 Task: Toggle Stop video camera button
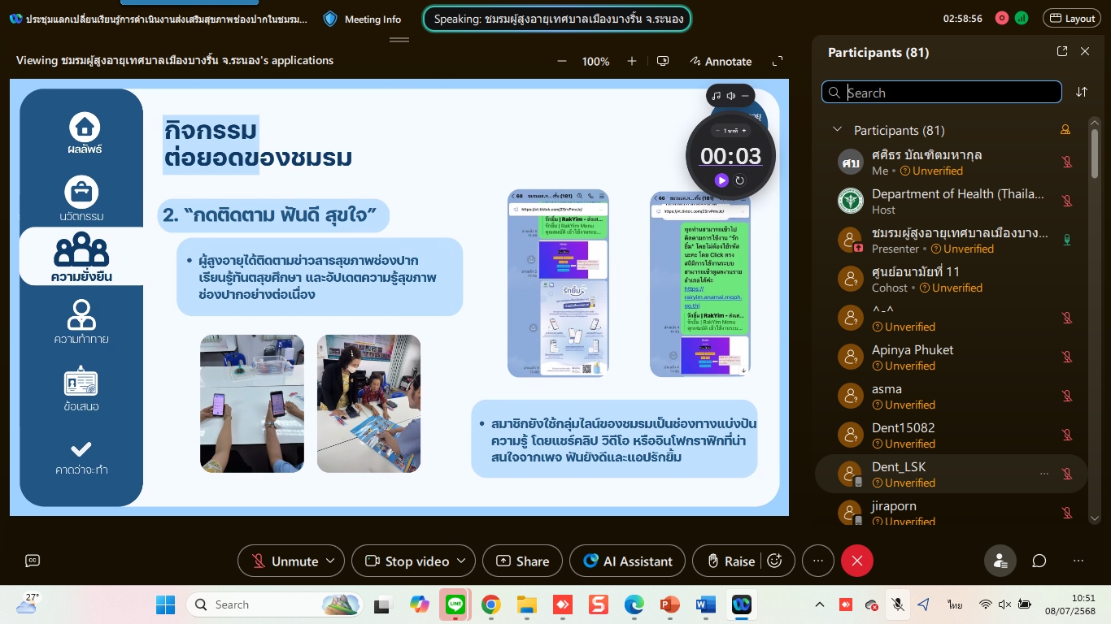point(408,561)
